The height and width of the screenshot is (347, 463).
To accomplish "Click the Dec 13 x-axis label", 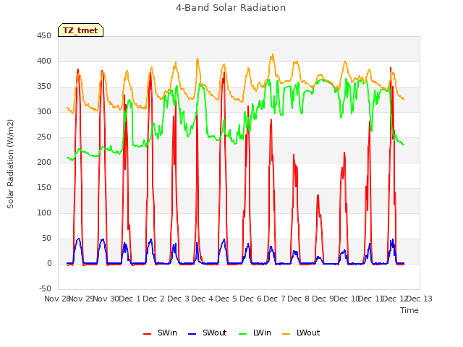I will click(x=420, y=299).
